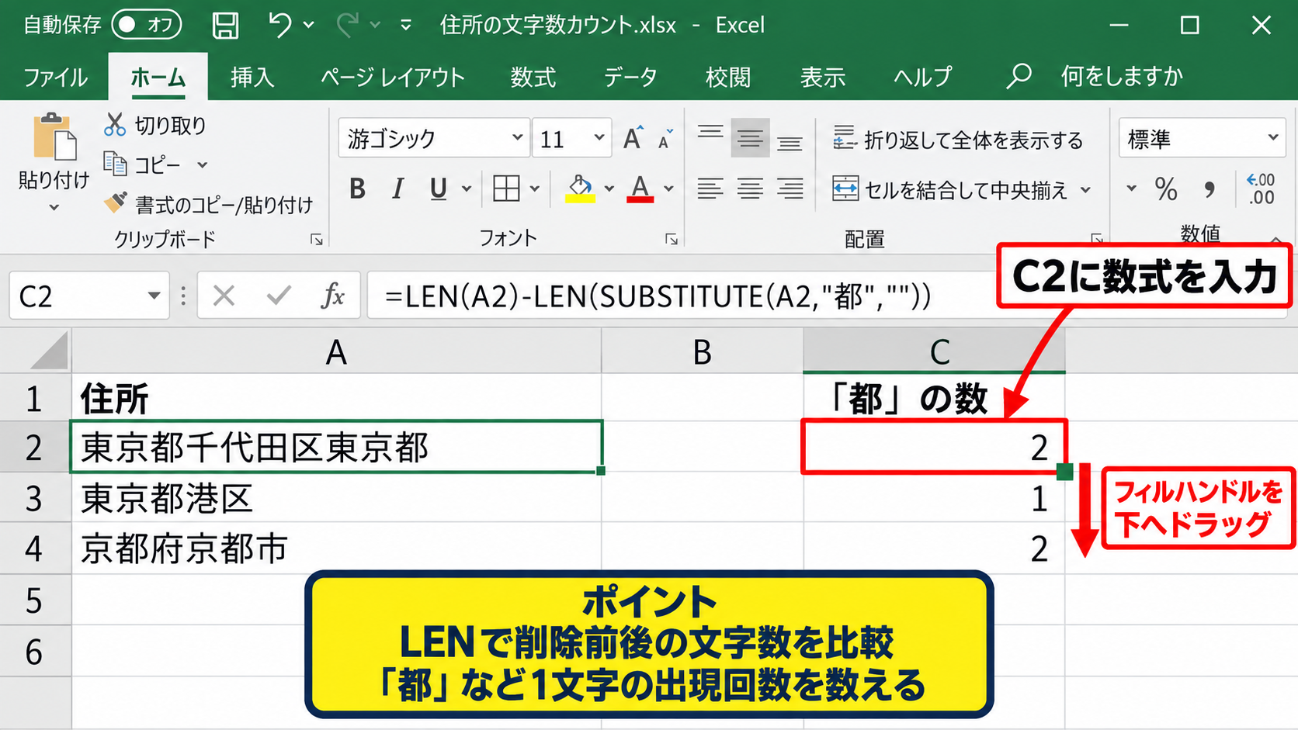Click 書式のコピー/貼り付け format painter
The height and width of the screenshot is (730, 1298).
[x=209, y=204]
